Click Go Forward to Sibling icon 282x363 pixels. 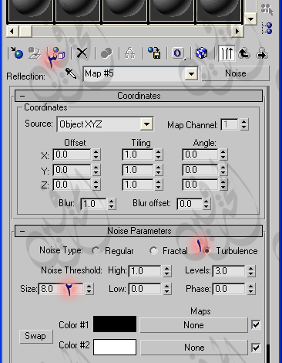pyautogui.click(x=262, y=53)
